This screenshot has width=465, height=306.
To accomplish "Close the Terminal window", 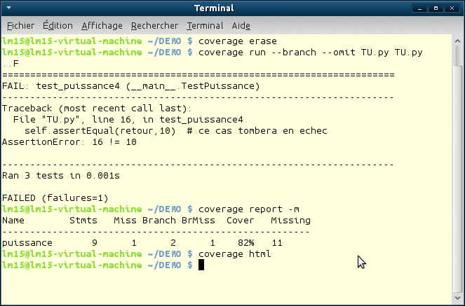I will pyautogui.click(x=454, y=8).
